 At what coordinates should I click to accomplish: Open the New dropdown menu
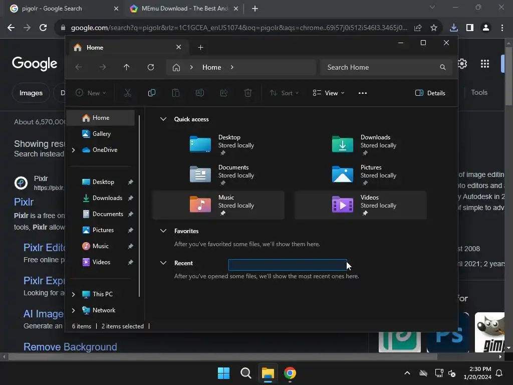(x=91, y=93)
